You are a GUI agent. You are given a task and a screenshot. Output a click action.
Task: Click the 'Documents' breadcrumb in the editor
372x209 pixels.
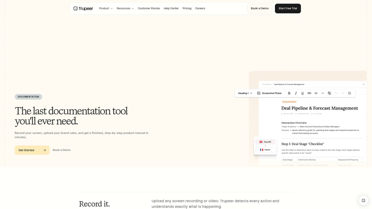pos(267,84)
